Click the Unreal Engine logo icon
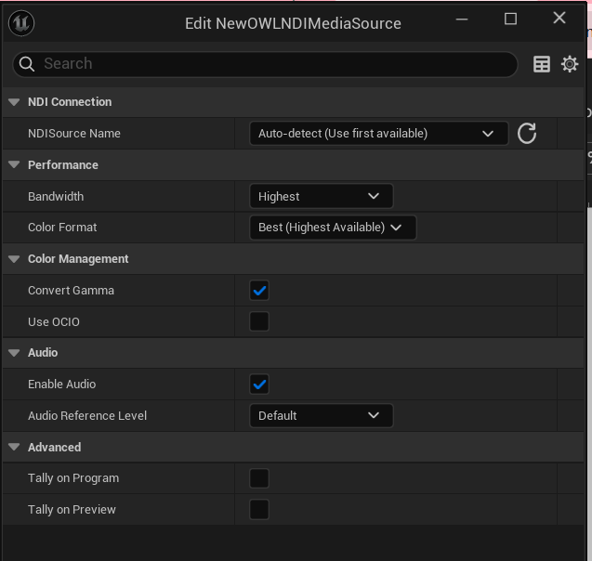This screenshot has height=561, width=592. click(21, 23)
